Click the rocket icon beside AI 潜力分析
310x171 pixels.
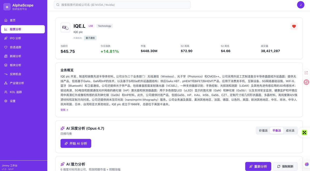[63, 164]
